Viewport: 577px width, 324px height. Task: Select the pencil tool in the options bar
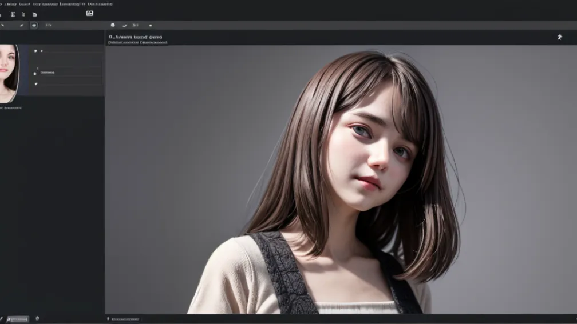point(22,25)
